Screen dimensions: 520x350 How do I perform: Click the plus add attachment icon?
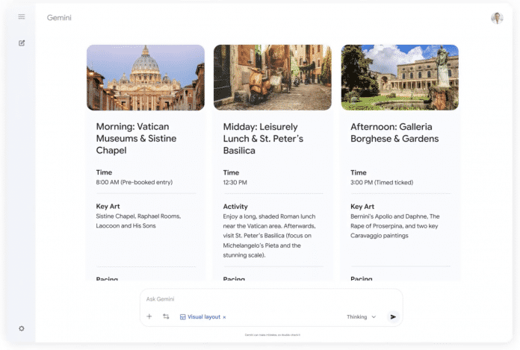[x=149, y=316]
